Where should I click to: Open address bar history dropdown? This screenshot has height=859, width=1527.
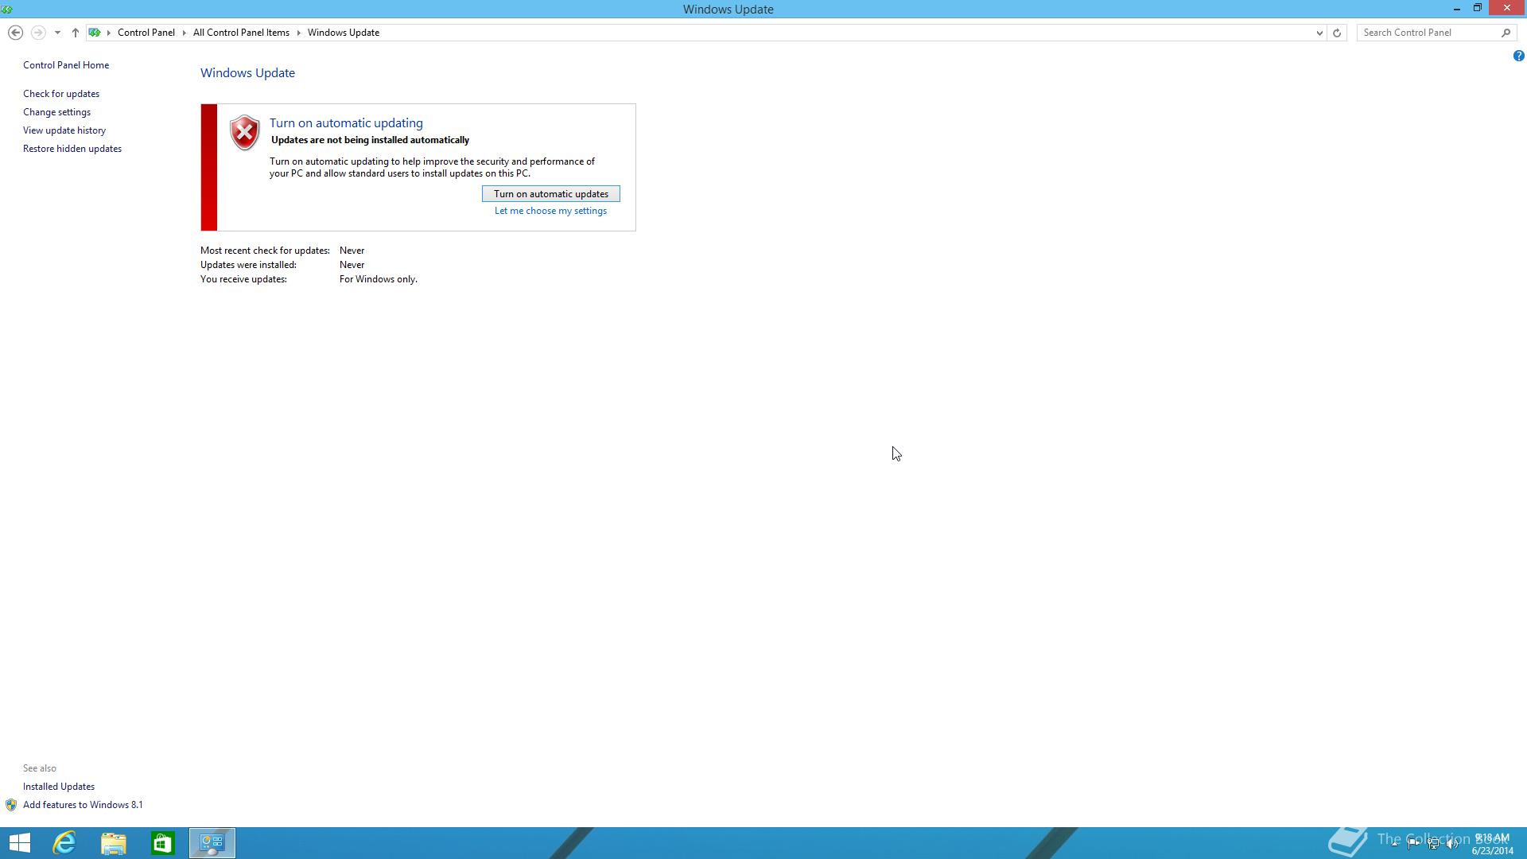pyautogui.click(x=1319, y=33)
